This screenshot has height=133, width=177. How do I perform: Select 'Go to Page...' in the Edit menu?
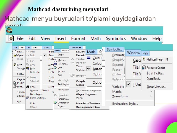tap(36, 94)
